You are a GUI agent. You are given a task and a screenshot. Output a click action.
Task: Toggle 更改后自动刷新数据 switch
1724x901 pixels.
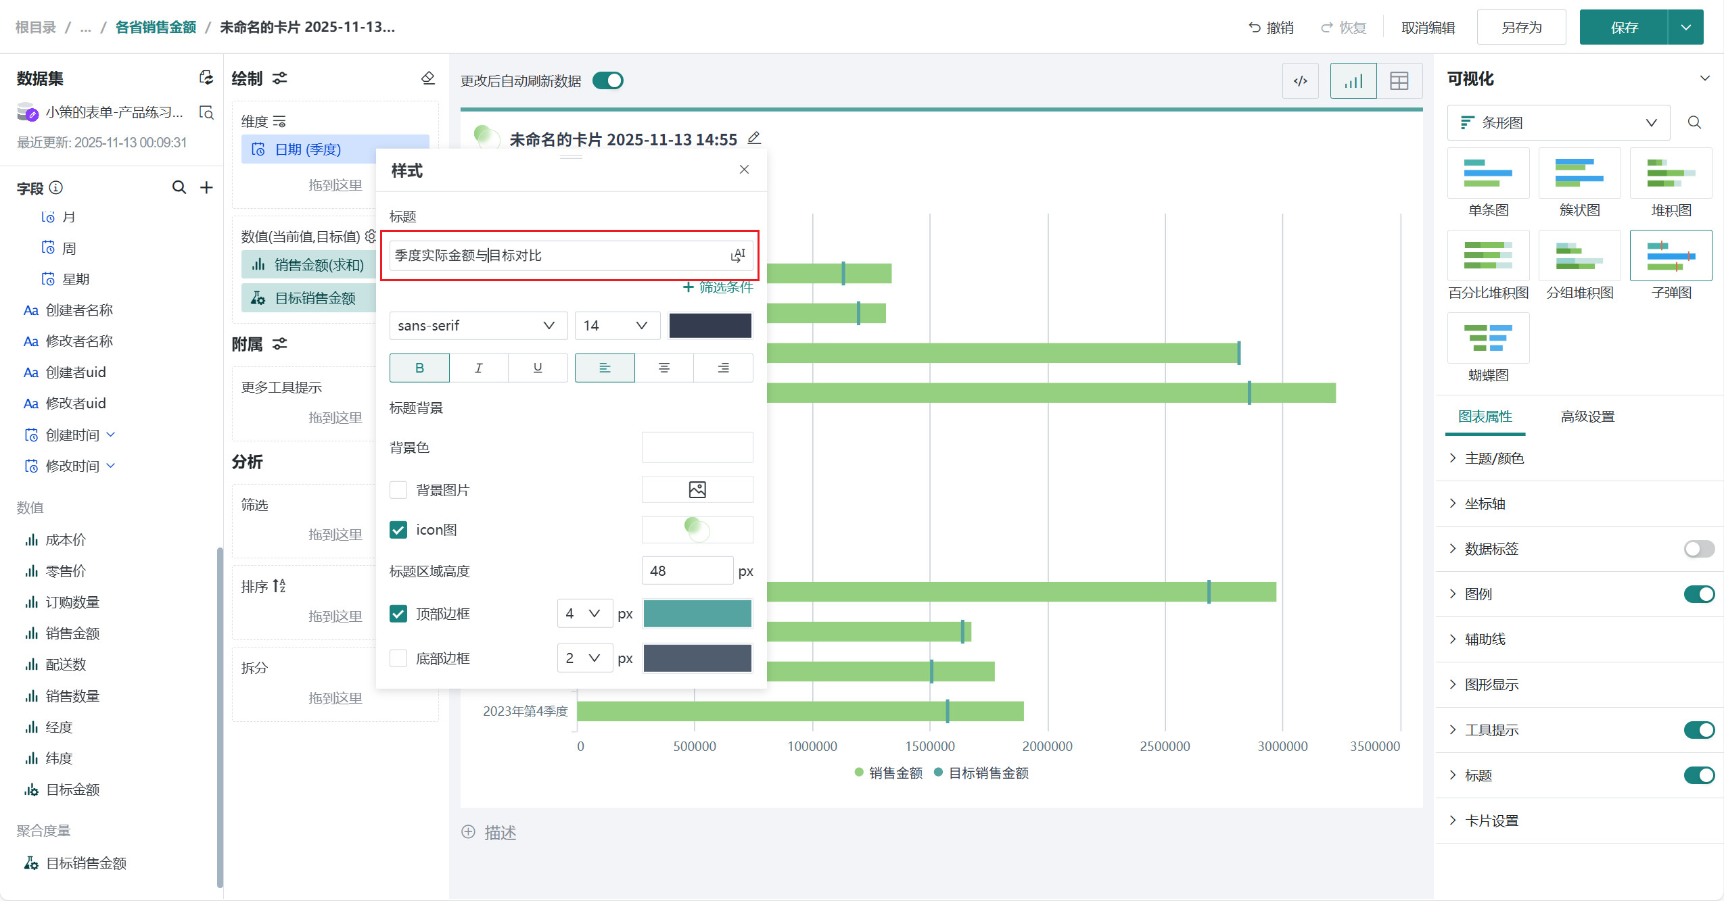pyautogui.click(x=607, y=80)
